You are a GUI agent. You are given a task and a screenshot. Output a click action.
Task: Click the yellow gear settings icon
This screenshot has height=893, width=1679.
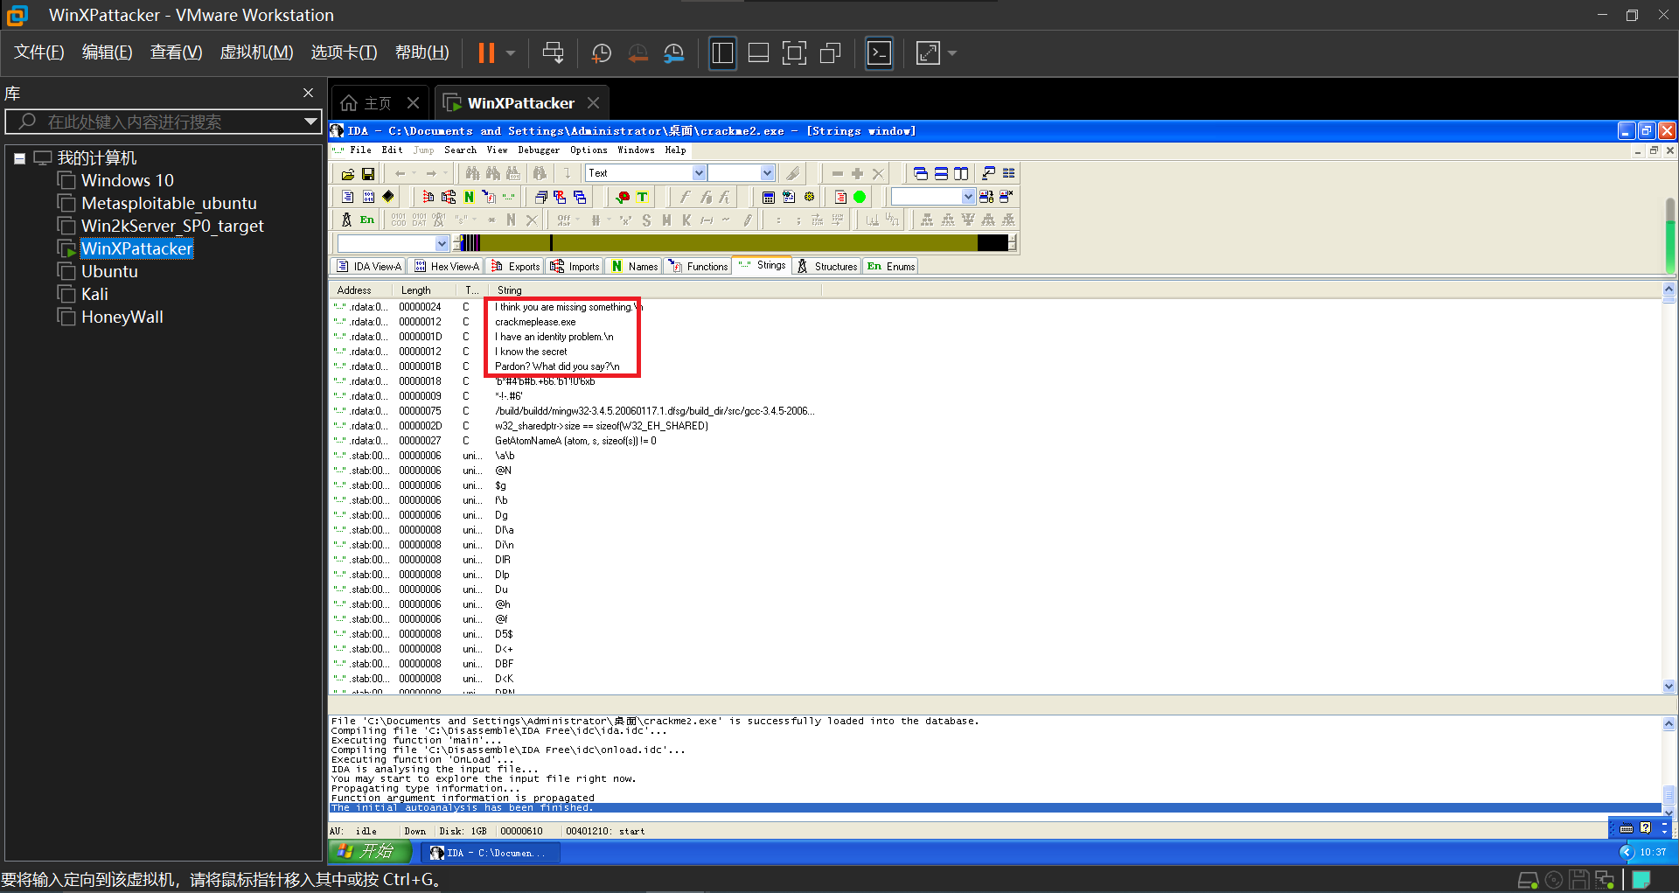click(809, 197)
